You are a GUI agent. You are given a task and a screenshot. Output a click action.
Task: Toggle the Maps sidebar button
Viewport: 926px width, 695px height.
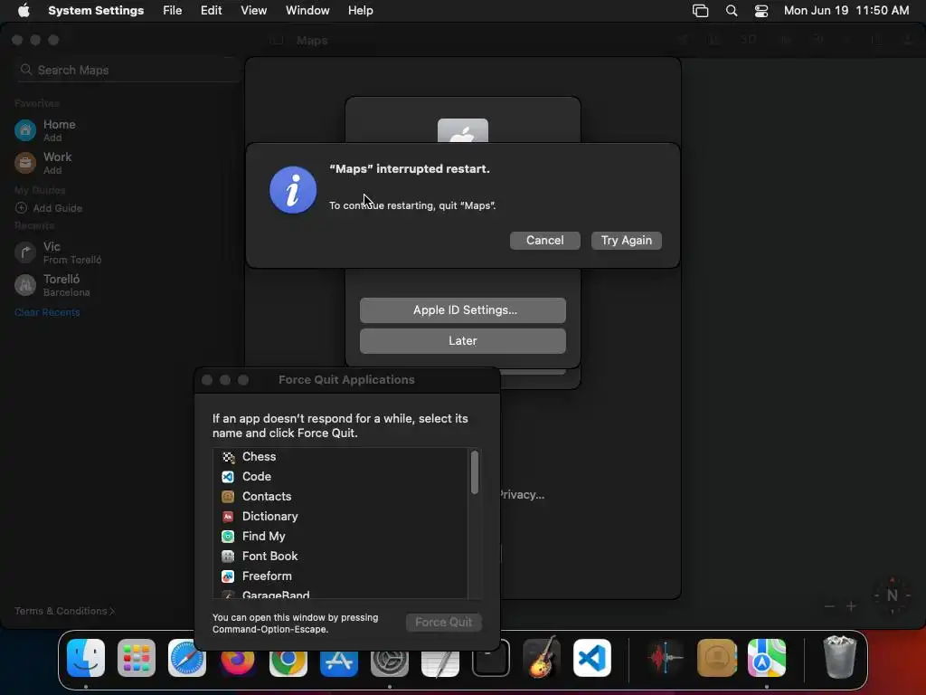pyautogui.click(x=277, y=40)
